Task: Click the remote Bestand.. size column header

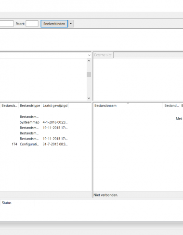Action: [171, 105]
